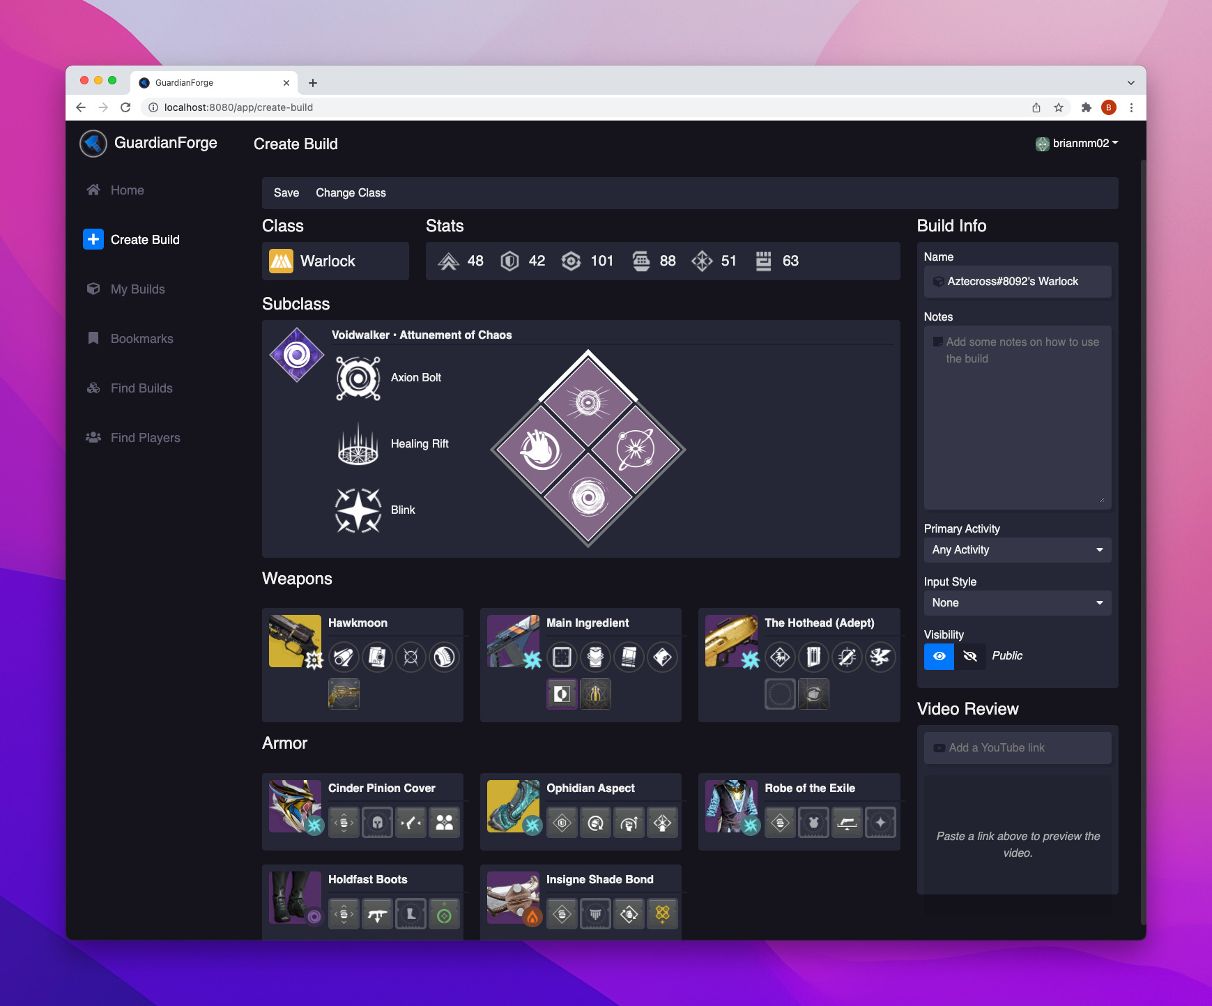This screenshot has height=1006, width=1212.
Task: Click the Strength stat icon
Action: click(x=763, y=261)
